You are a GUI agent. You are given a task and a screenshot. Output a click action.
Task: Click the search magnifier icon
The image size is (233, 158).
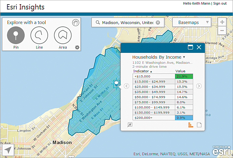coord(98,22)
